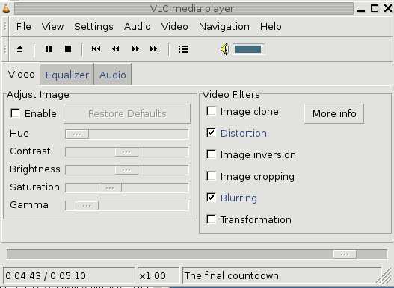Mute audio via the speaker icon
Screen dimensions: 394x288
pos(224,49)
